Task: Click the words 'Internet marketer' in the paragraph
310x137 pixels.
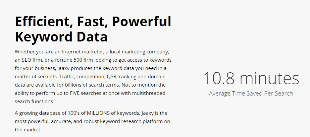Action: pos(82,52)
